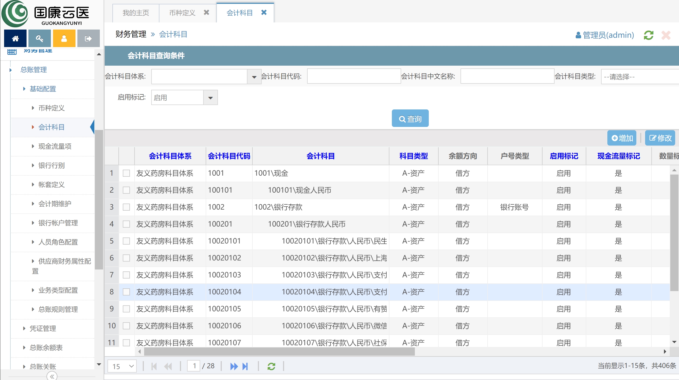Jump to last page in pagination
The width and height of the screenshot is (679, 380).
[245, 366]
